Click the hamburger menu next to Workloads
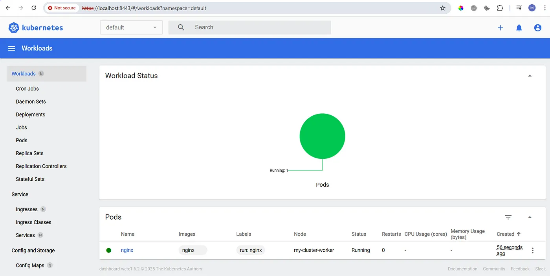Viewport: 550px width, 276px height. pos(11,48)
